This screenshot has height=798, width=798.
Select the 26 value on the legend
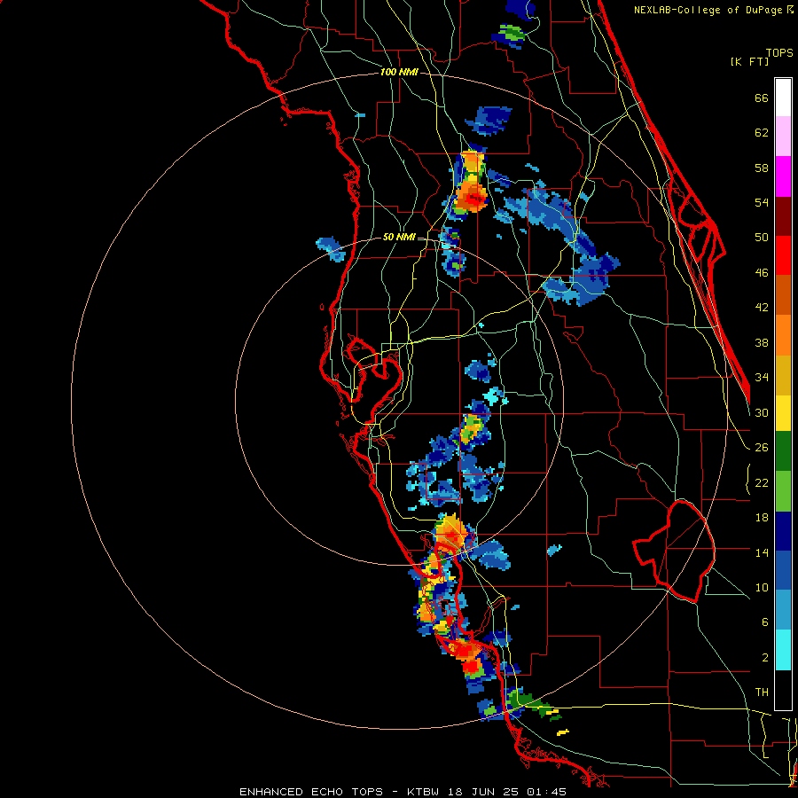762,448
